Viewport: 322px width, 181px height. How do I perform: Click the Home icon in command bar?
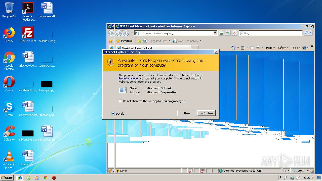[x=233, y=48]
